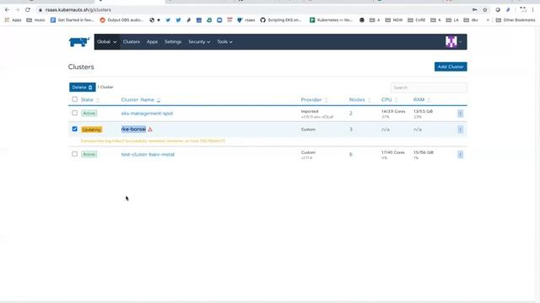Open the LA bookmarks folder
540x303 pixels.
pyautogui.click(x=452, y=20)
